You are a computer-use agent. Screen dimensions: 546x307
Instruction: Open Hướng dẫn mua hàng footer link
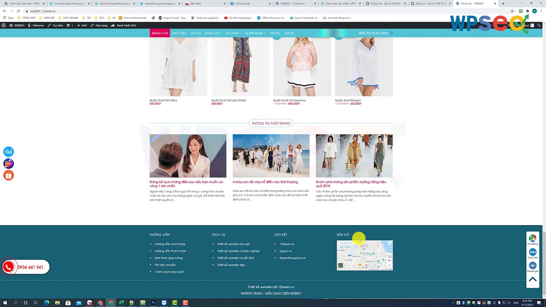(170, 244)
